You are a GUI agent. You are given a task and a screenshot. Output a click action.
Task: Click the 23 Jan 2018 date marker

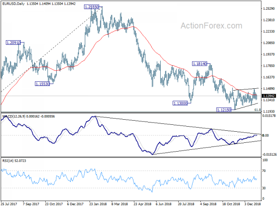[x=98, y=204]
